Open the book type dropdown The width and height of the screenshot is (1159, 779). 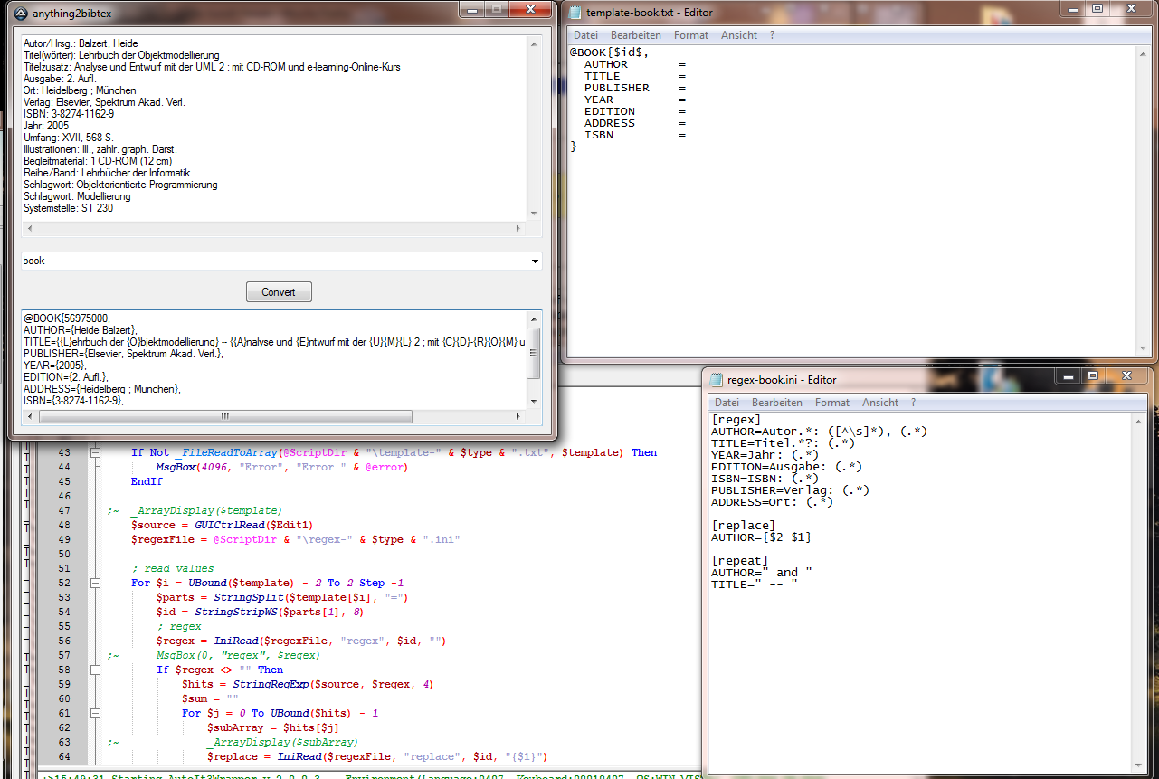pyautogui.click(x=533, y=261)
